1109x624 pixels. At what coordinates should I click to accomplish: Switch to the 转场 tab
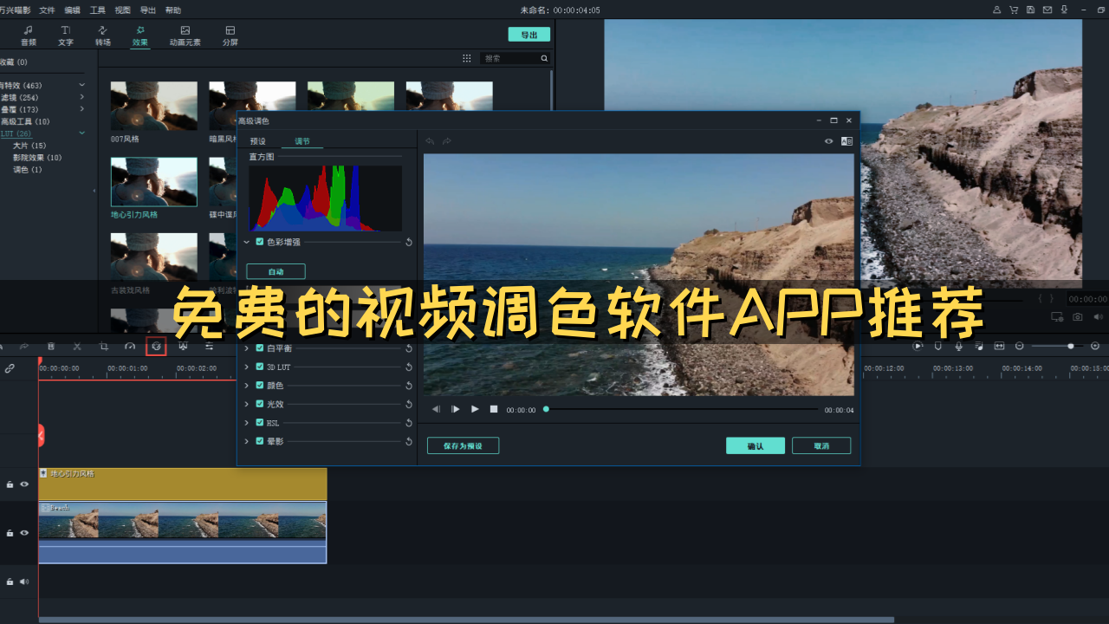pos(103,36)
